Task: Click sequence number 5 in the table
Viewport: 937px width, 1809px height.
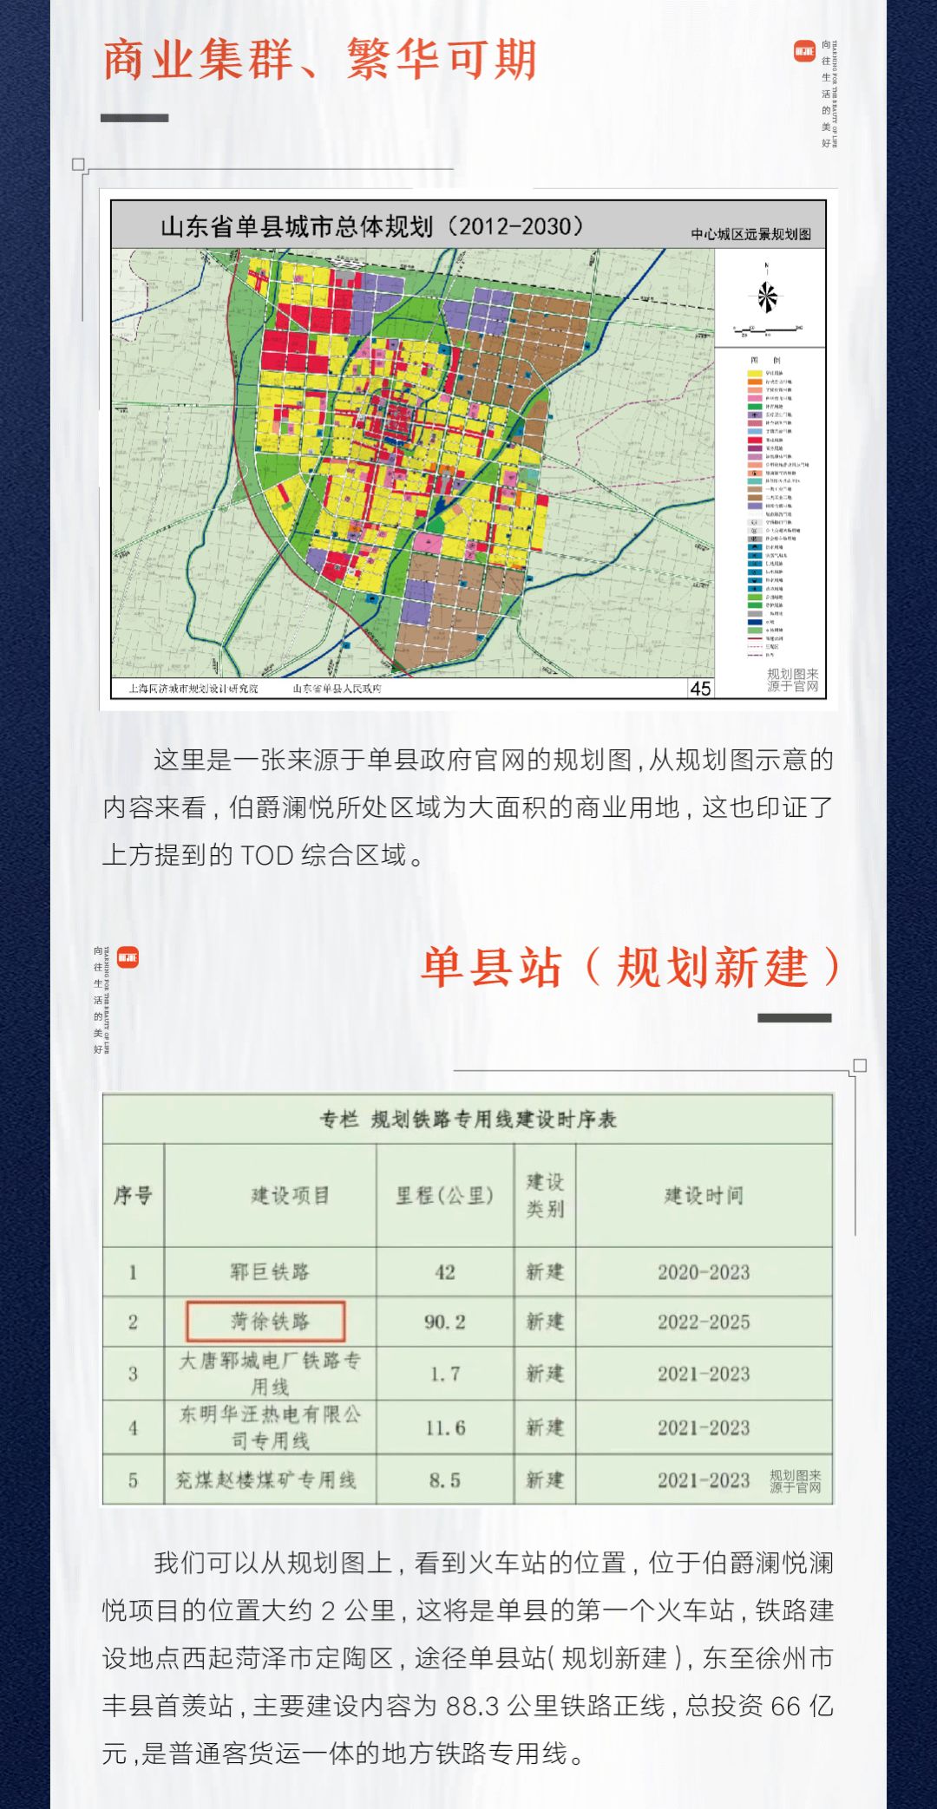Action: (x=133, y=1479)
